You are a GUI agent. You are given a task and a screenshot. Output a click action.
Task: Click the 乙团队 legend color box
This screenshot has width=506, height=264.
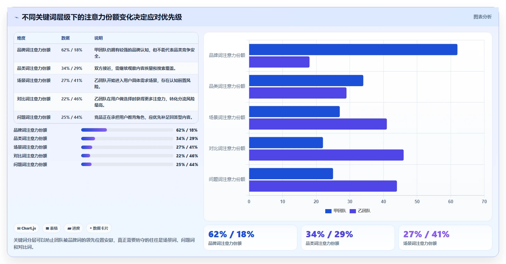tap(352, 211)
